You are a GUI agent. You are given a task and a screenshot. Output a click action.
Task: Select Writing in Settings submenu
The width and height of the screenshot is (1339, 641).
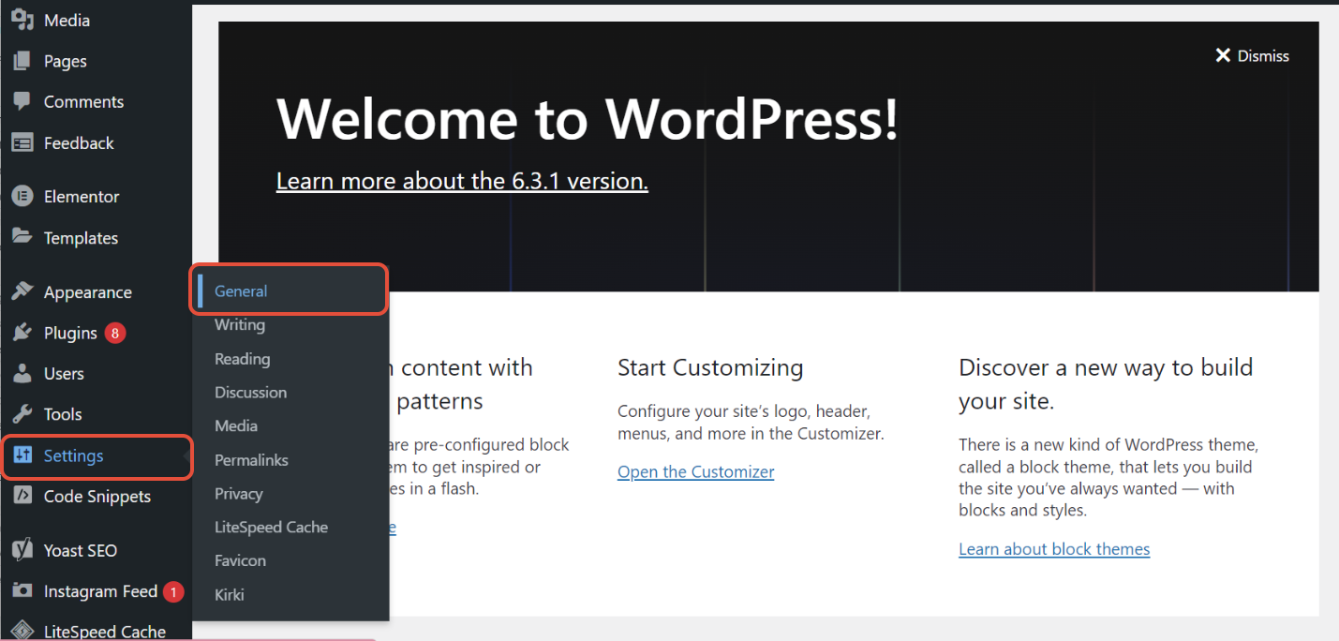click(240, 324)
